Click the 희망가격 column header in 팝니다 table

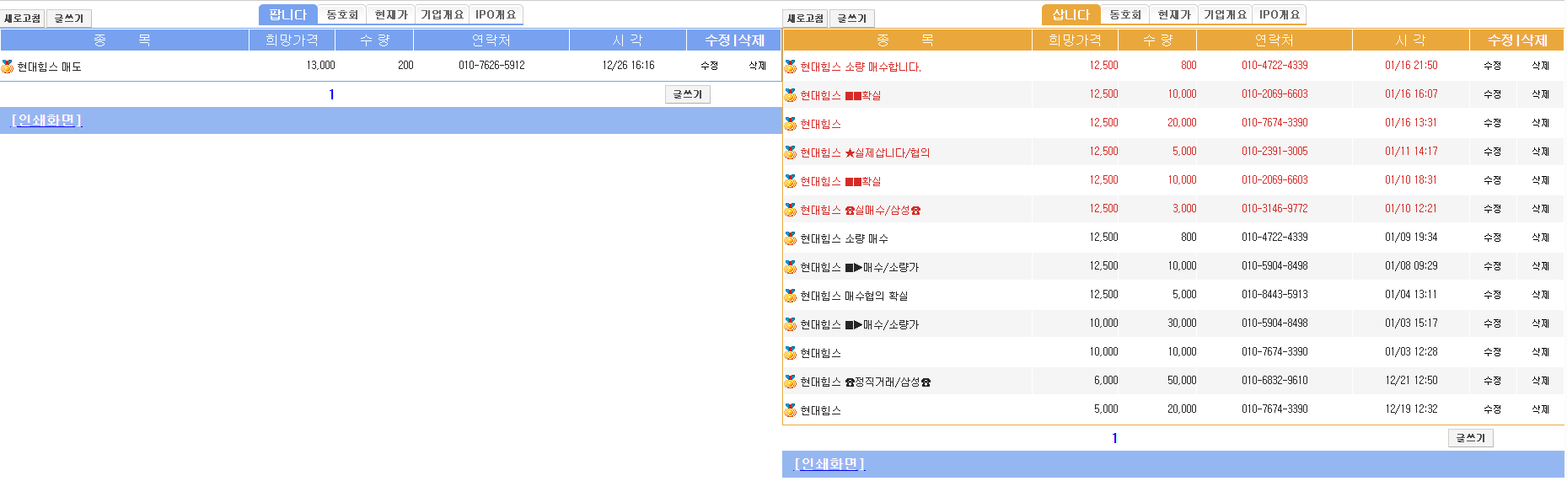point(292,40)
